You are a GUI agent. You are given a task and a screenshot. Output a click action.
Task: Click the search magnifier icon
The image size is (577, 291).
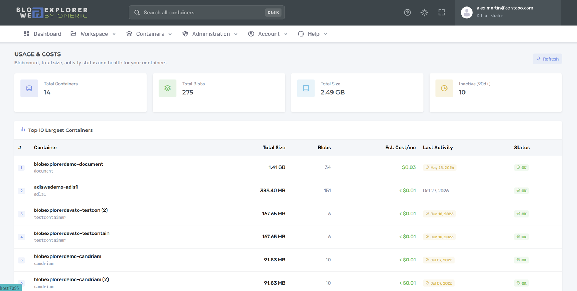click(x=137, y=13)
